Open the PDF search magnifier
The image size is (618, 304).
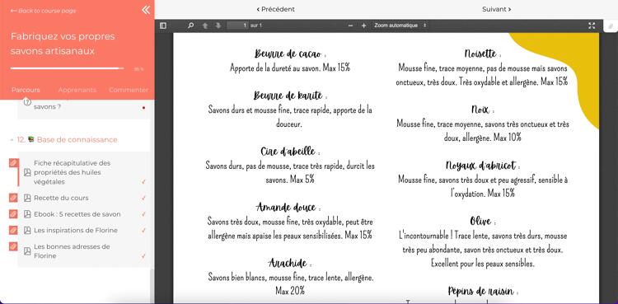(191, 26)
